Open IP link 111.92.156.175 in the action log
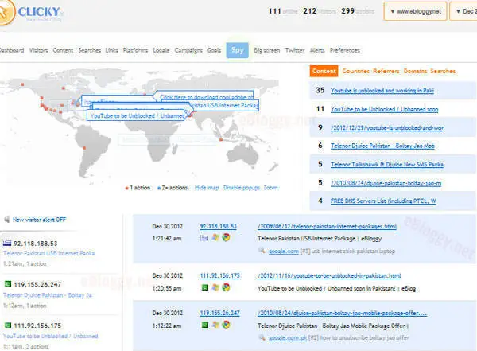 [220, 275]
